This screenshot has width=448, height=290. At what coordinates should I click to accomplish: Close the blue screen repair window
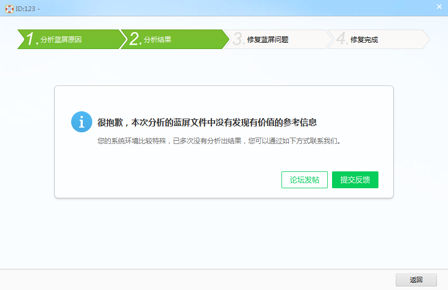pyautogui.click(x=439, y=6)
